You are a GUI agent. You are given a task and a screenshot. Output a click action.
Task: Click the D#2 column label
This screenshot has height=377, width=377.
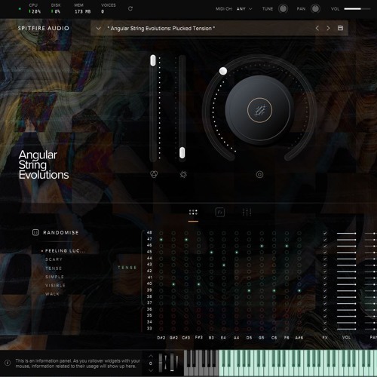point(161,338)
